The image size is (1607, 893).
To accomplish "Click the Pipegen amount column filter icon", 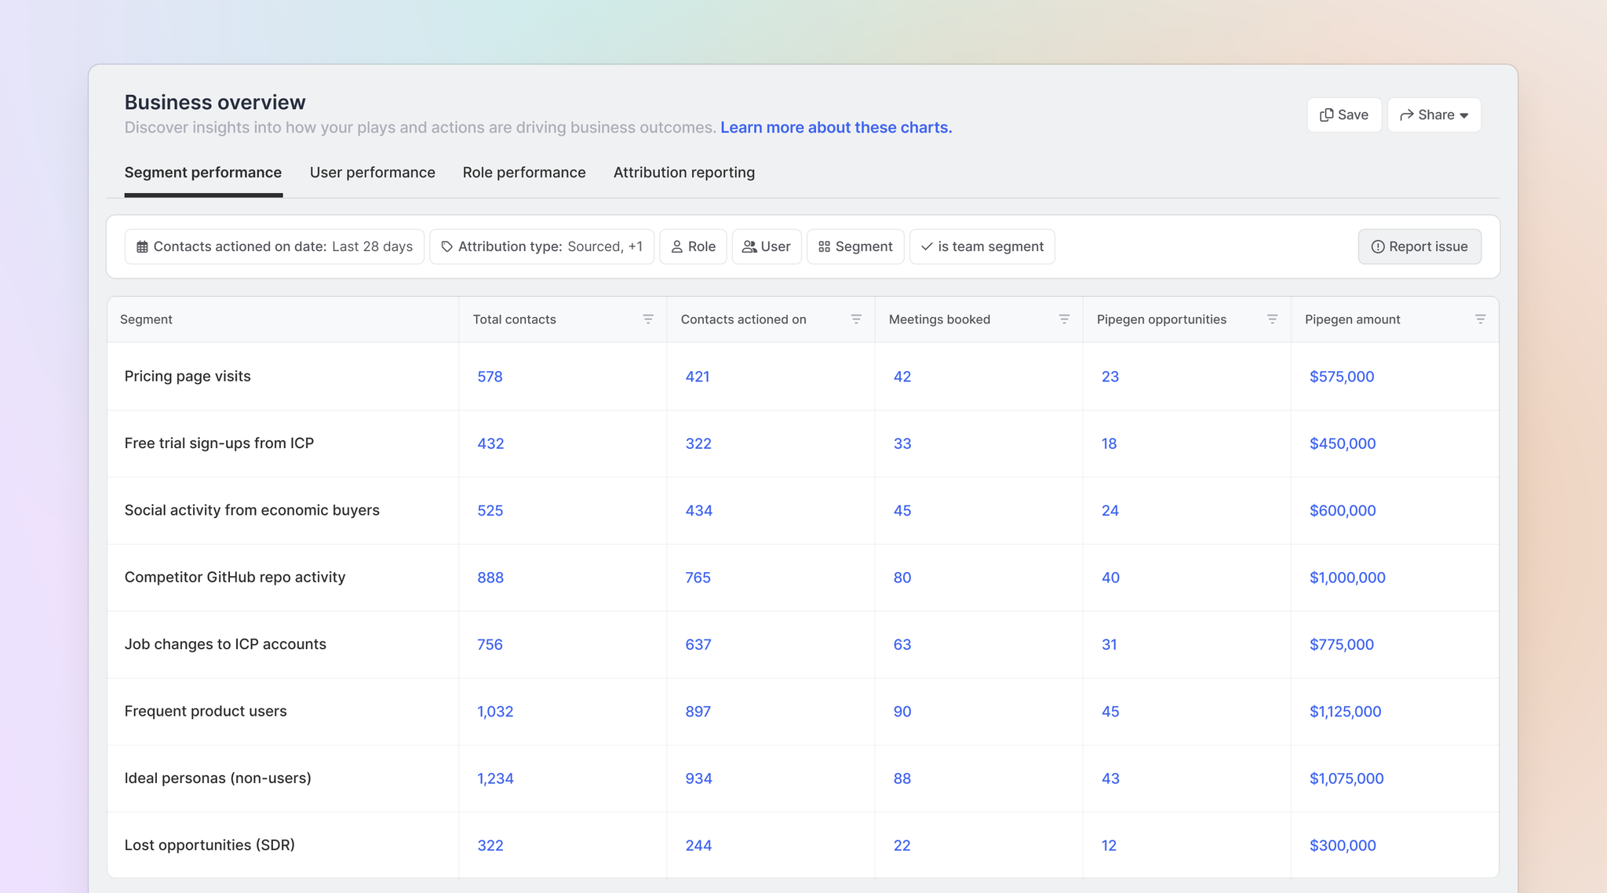I will (x=1480, y=319).
